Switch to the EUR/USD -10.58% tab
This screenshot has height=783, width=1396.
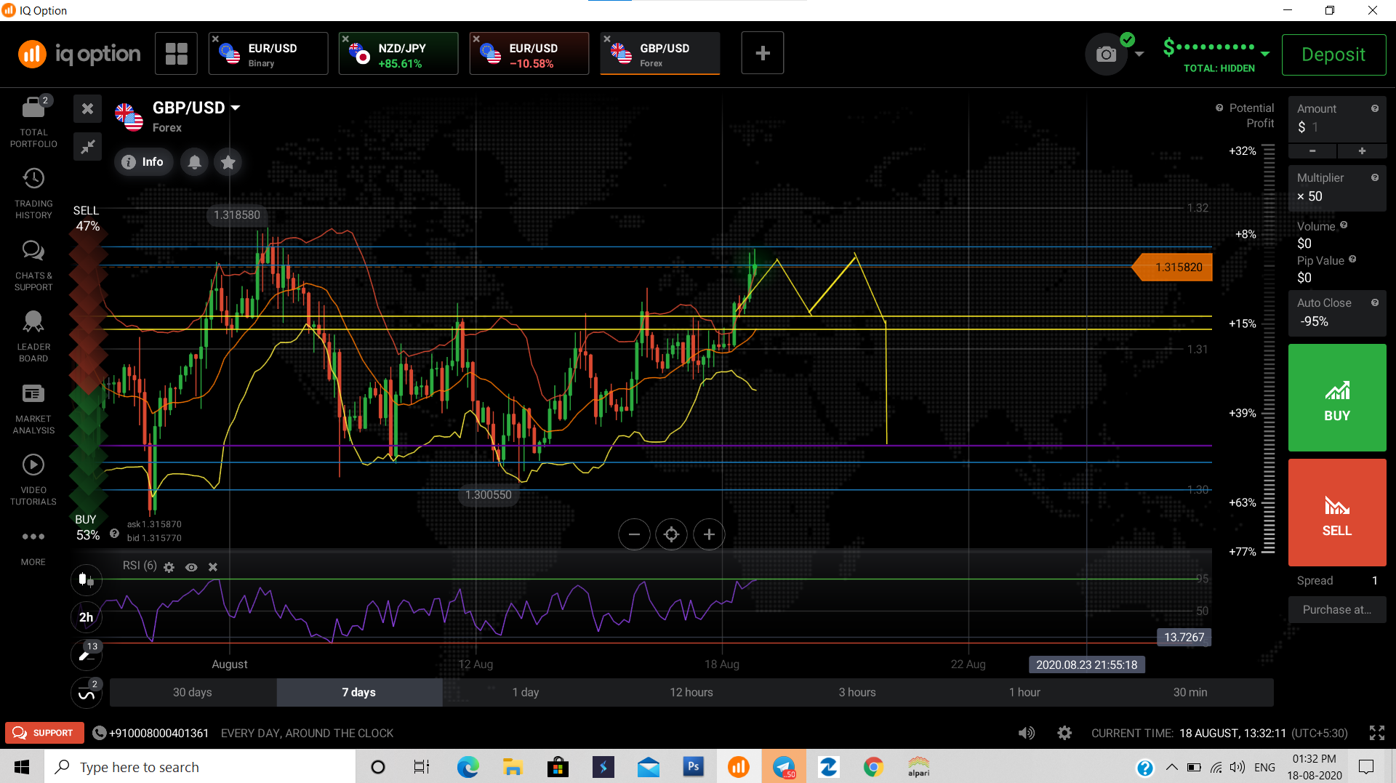tap(529, 53)
